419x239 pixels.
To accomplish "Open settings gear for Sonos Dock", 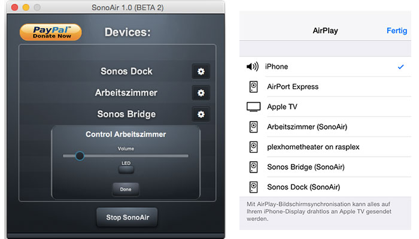I will coord(201,71).
